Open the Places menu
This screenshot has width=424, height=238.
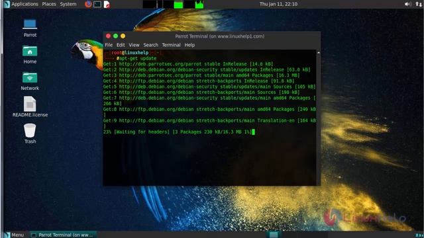click(x=49, y=4)
